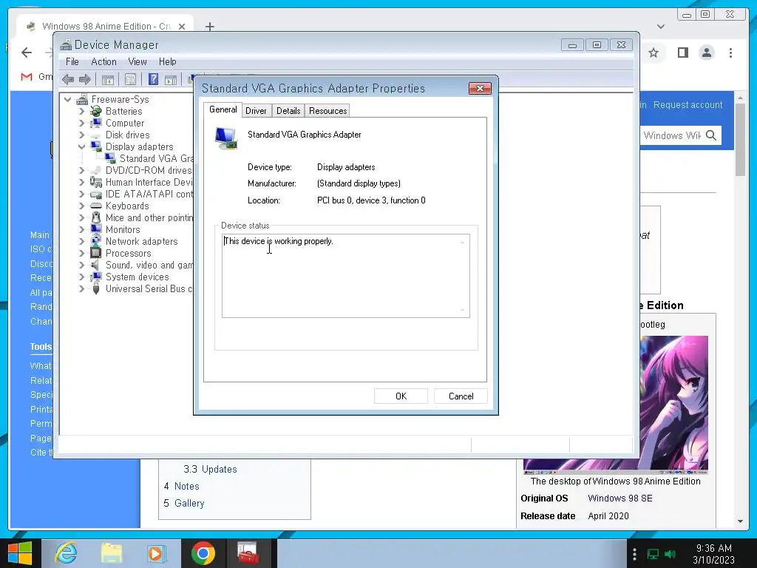Select Mice and other pointing devices icon

[x=96, y=217]
